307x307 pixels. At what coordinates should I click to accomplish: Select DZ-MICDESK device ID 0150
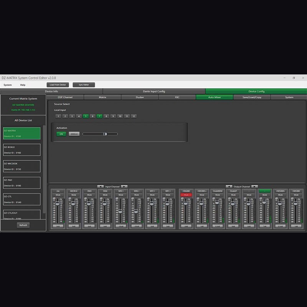coord(22,166)
